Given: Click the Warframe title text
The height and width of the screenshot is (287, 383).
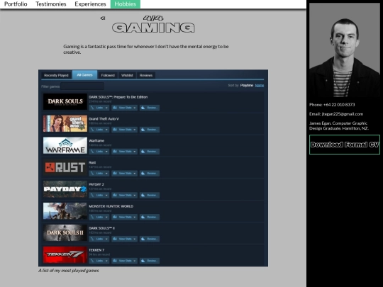Looking at the screenshot, I should (96, 140).
